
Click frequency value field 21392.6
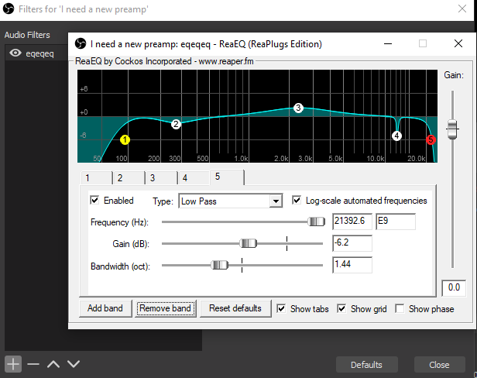click(352, 222)
